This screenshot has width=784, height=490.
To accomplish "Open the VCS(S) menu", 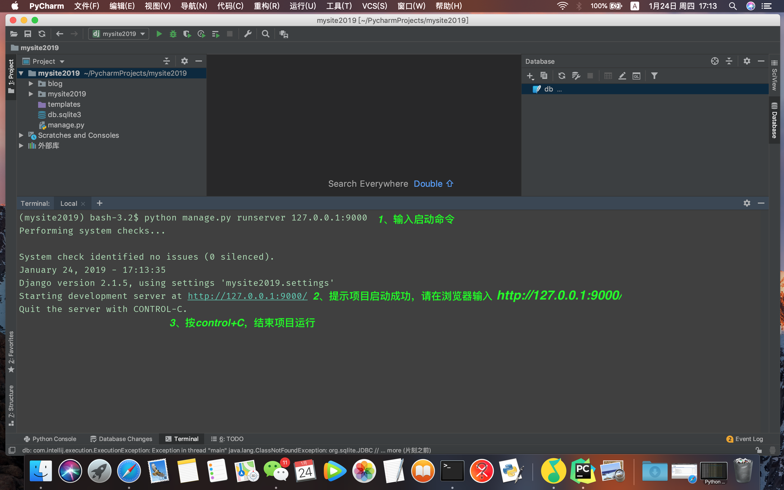I will click(374, 6).
